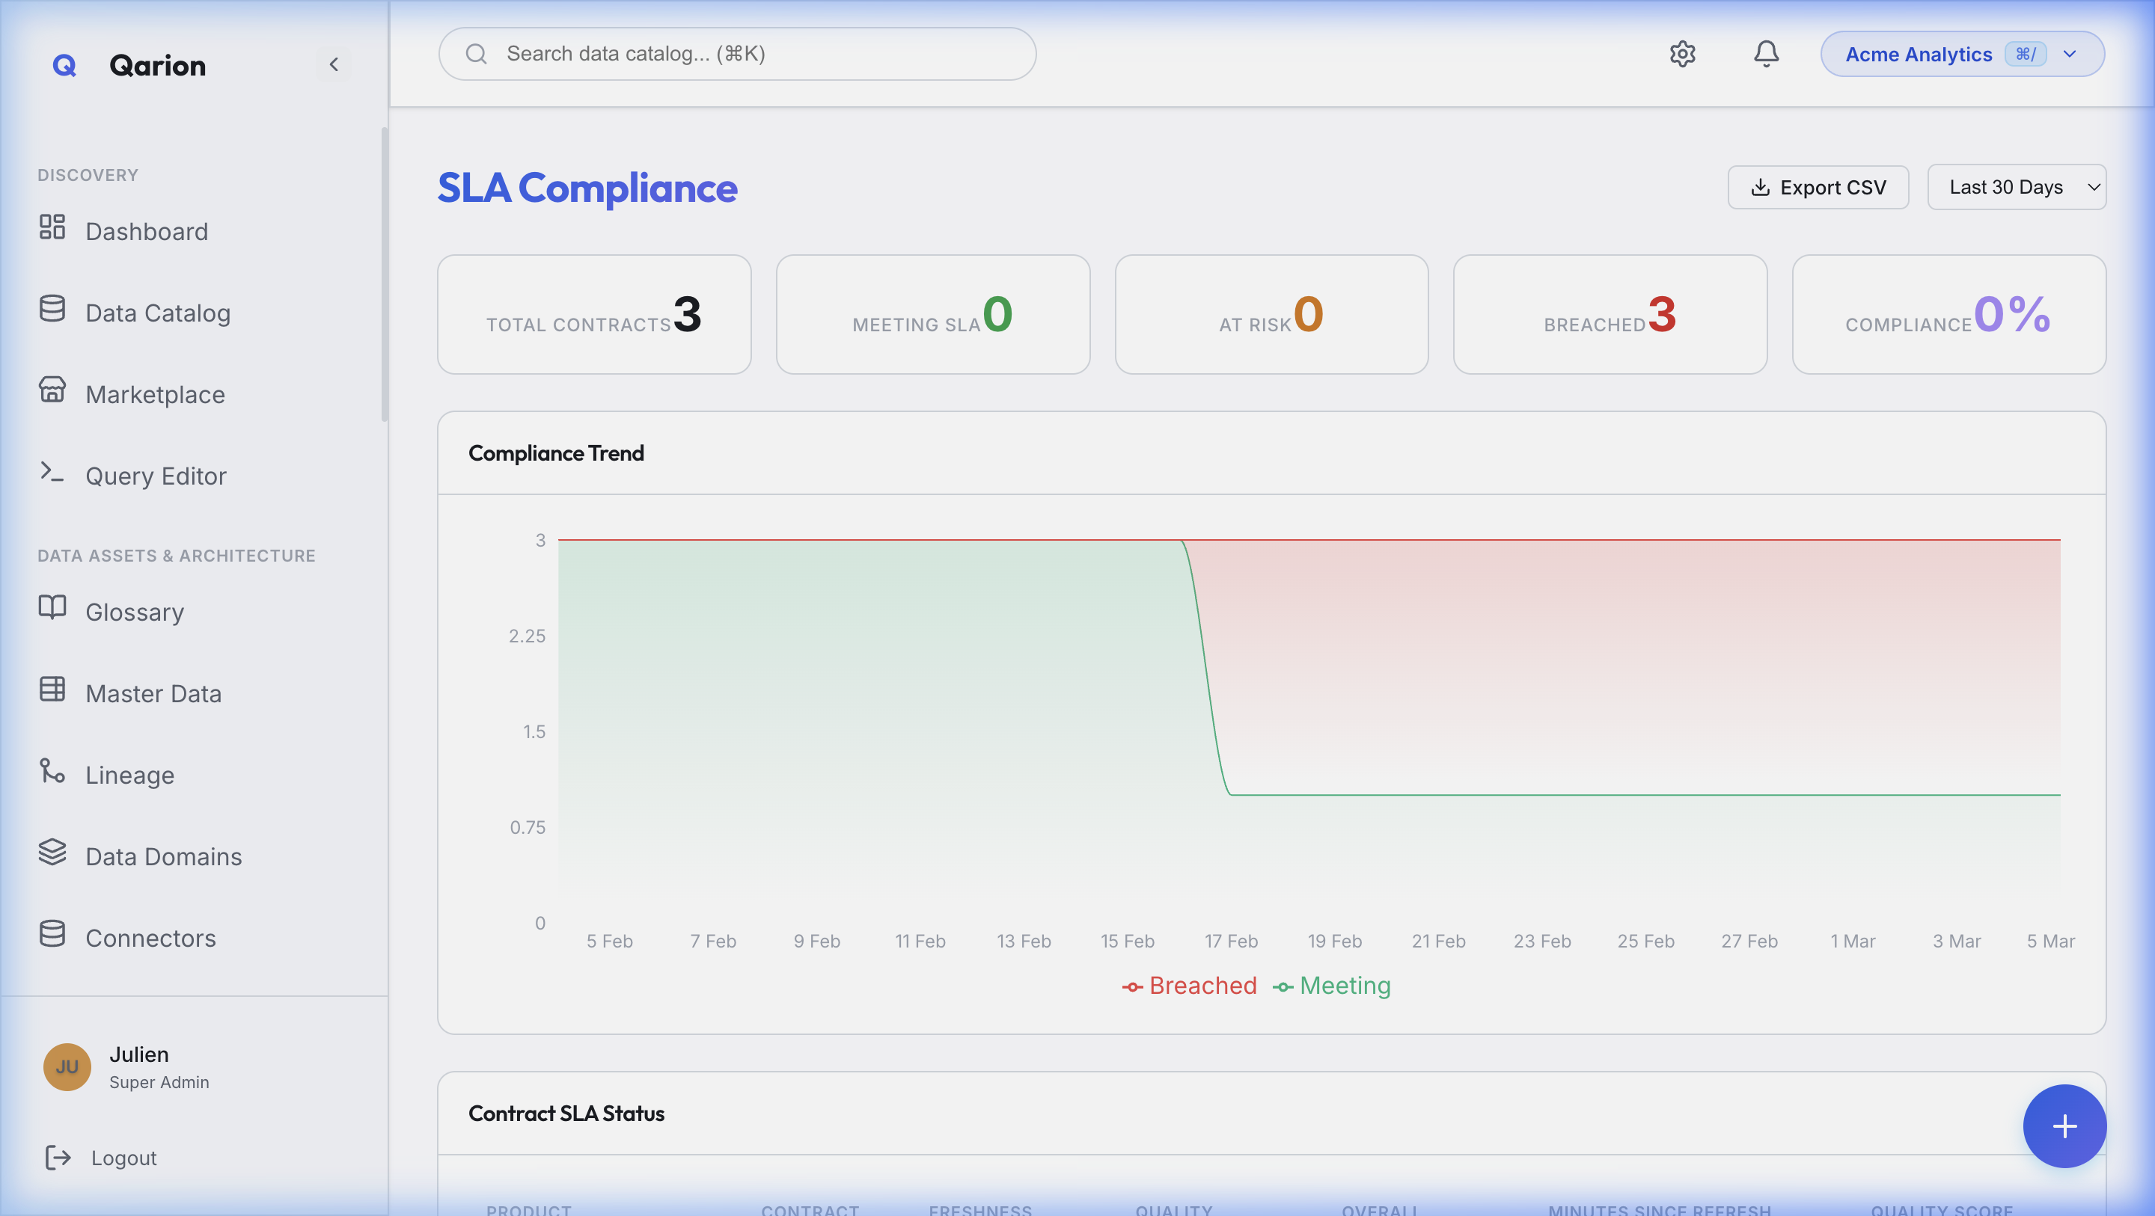Toggle the Breached series in the chart legend
The width and height of the screenshot is (2155, 1216).
1190,985
